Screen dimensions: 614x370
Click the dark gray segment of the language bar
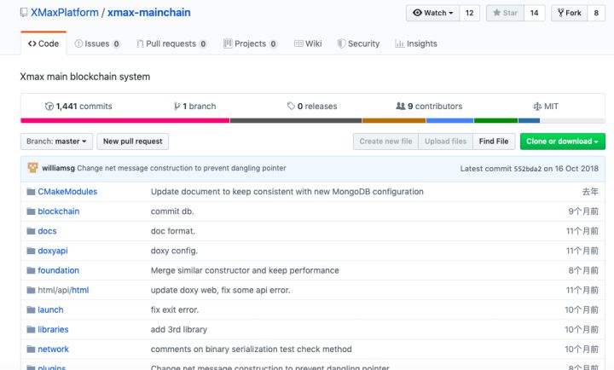click(x=296, y=120)
